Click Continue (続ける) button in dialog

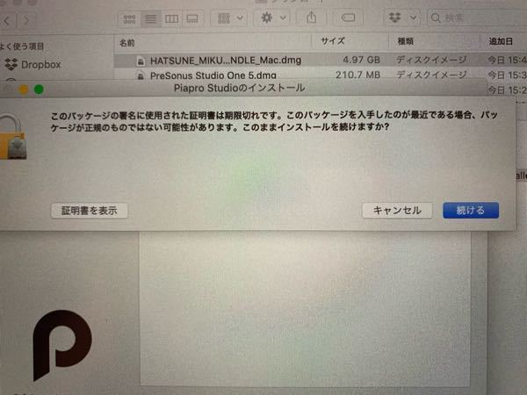(471, 211)
